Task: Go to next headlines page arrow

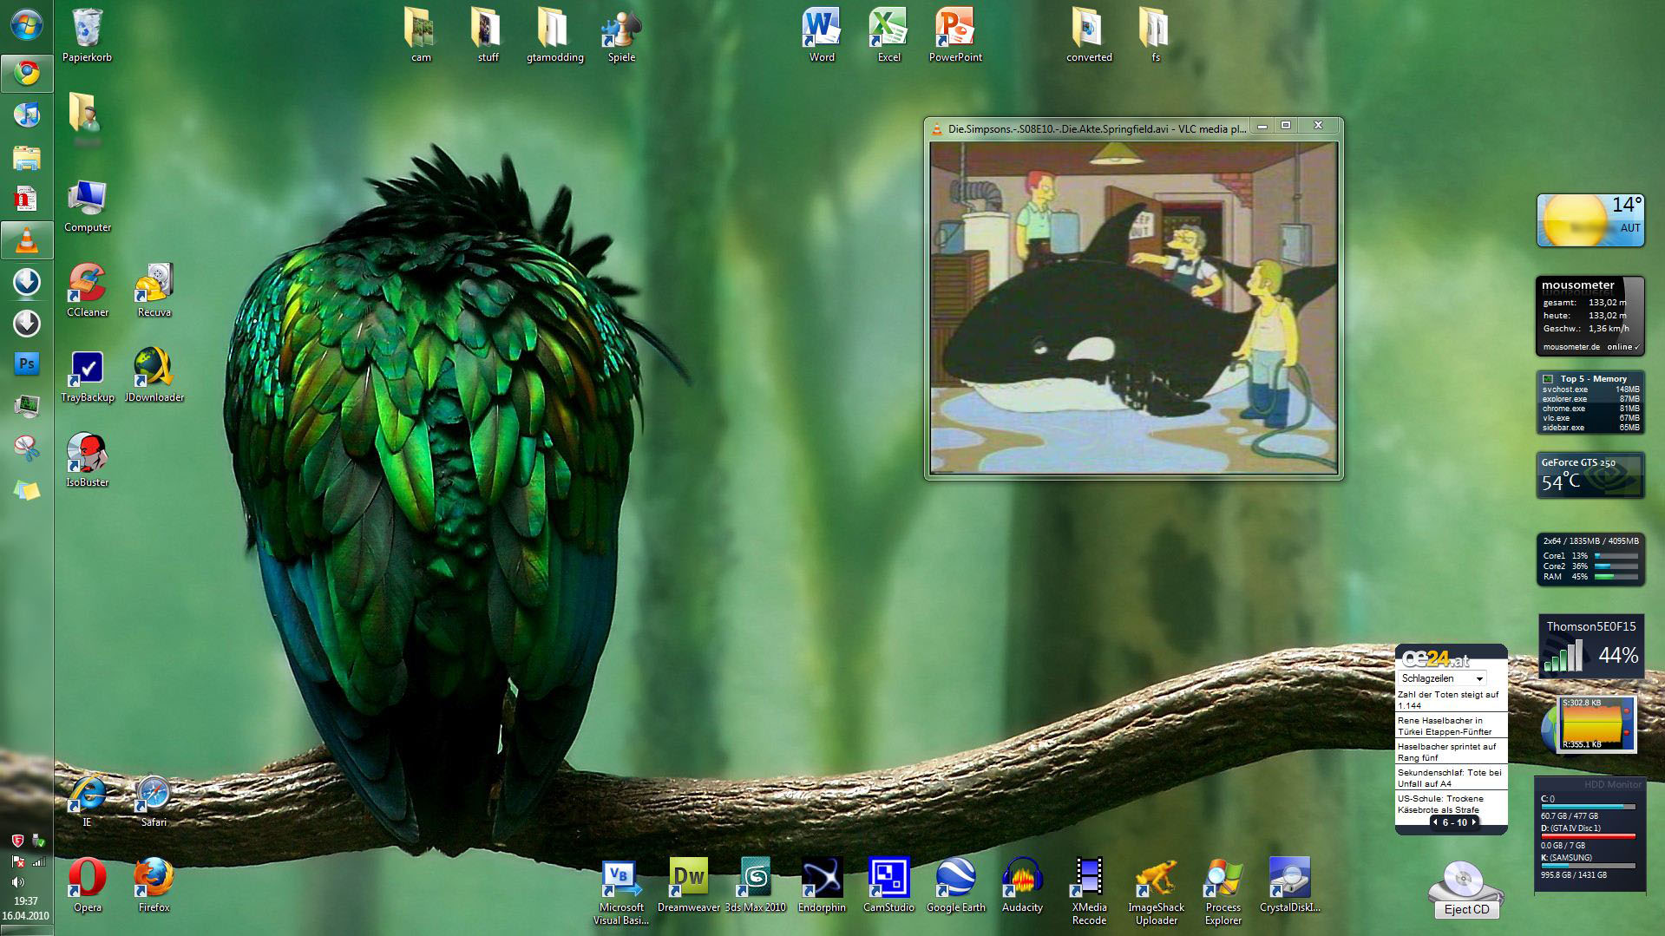Action: (1474, 821)
